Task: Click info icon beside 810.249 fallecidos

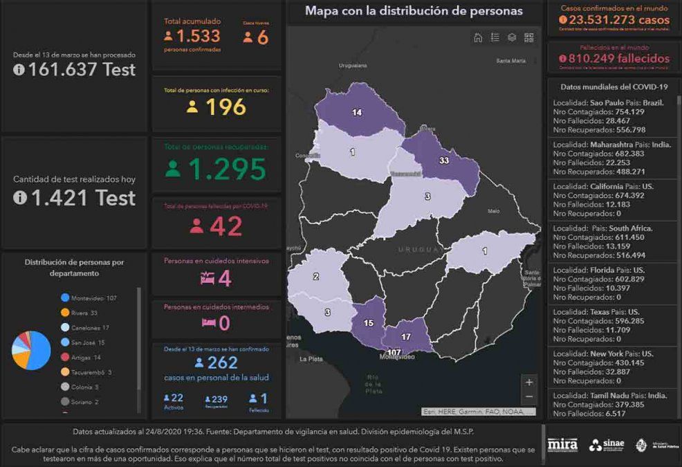Action: (x=563, y=59)
